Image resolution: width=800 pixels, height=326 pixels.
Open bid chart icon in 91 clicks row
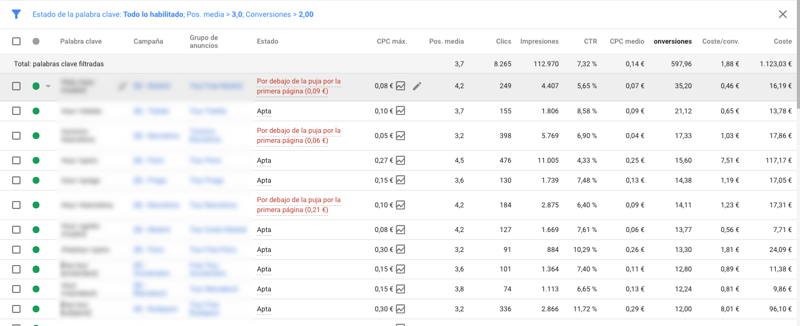[x=400, y=249]
